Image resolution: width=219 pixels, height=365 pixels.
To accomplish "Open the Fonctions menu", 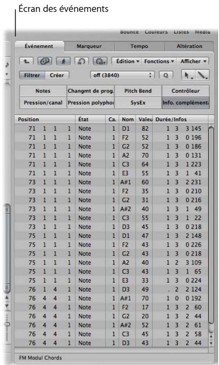I will (159, 62).
